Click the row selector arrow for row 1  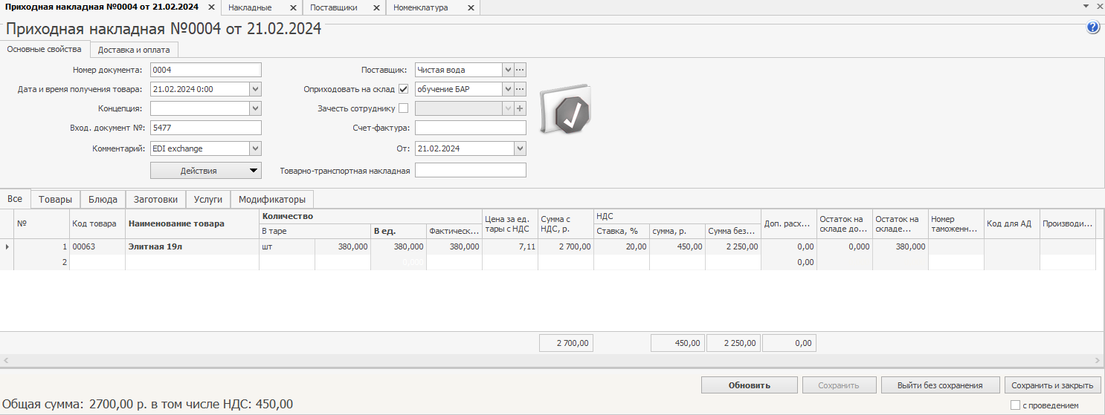click(7, 246)
